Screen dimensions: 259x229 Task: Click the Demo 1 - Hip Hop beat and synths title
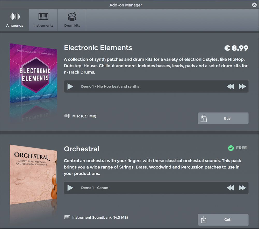click(110, 86)
